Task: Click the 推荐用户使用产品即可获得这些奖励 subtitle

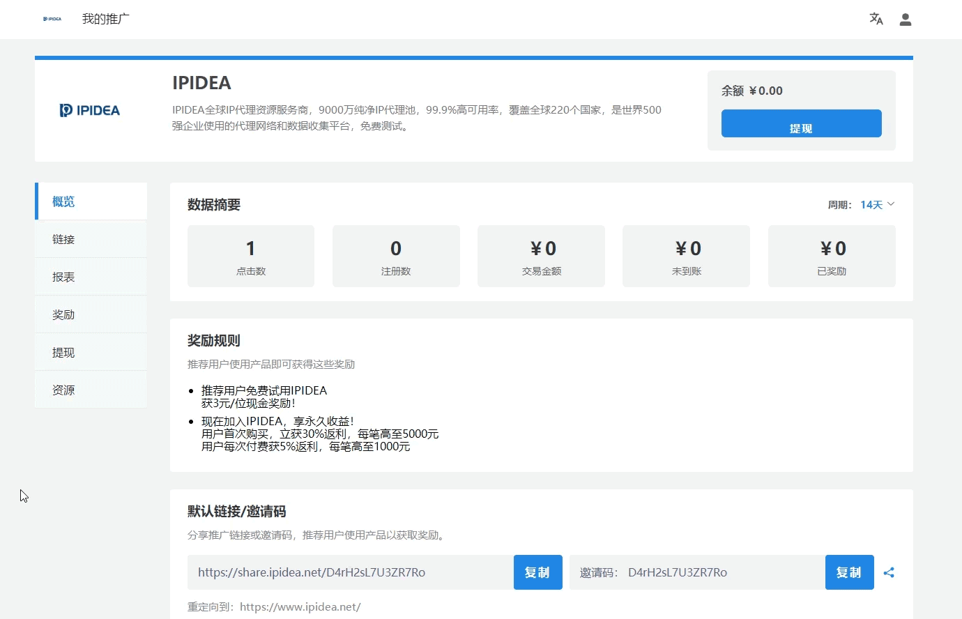Action: pyautogui.click(x=271, y=364)
